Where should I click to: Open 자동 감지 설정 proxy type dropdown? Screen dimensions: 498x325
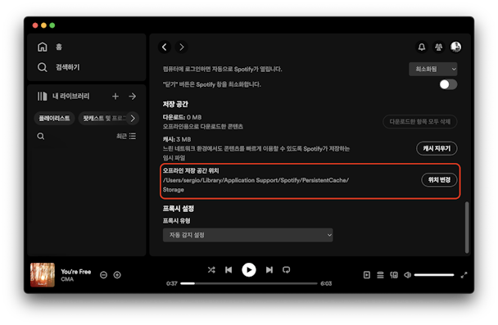click(x=247, y=235)
